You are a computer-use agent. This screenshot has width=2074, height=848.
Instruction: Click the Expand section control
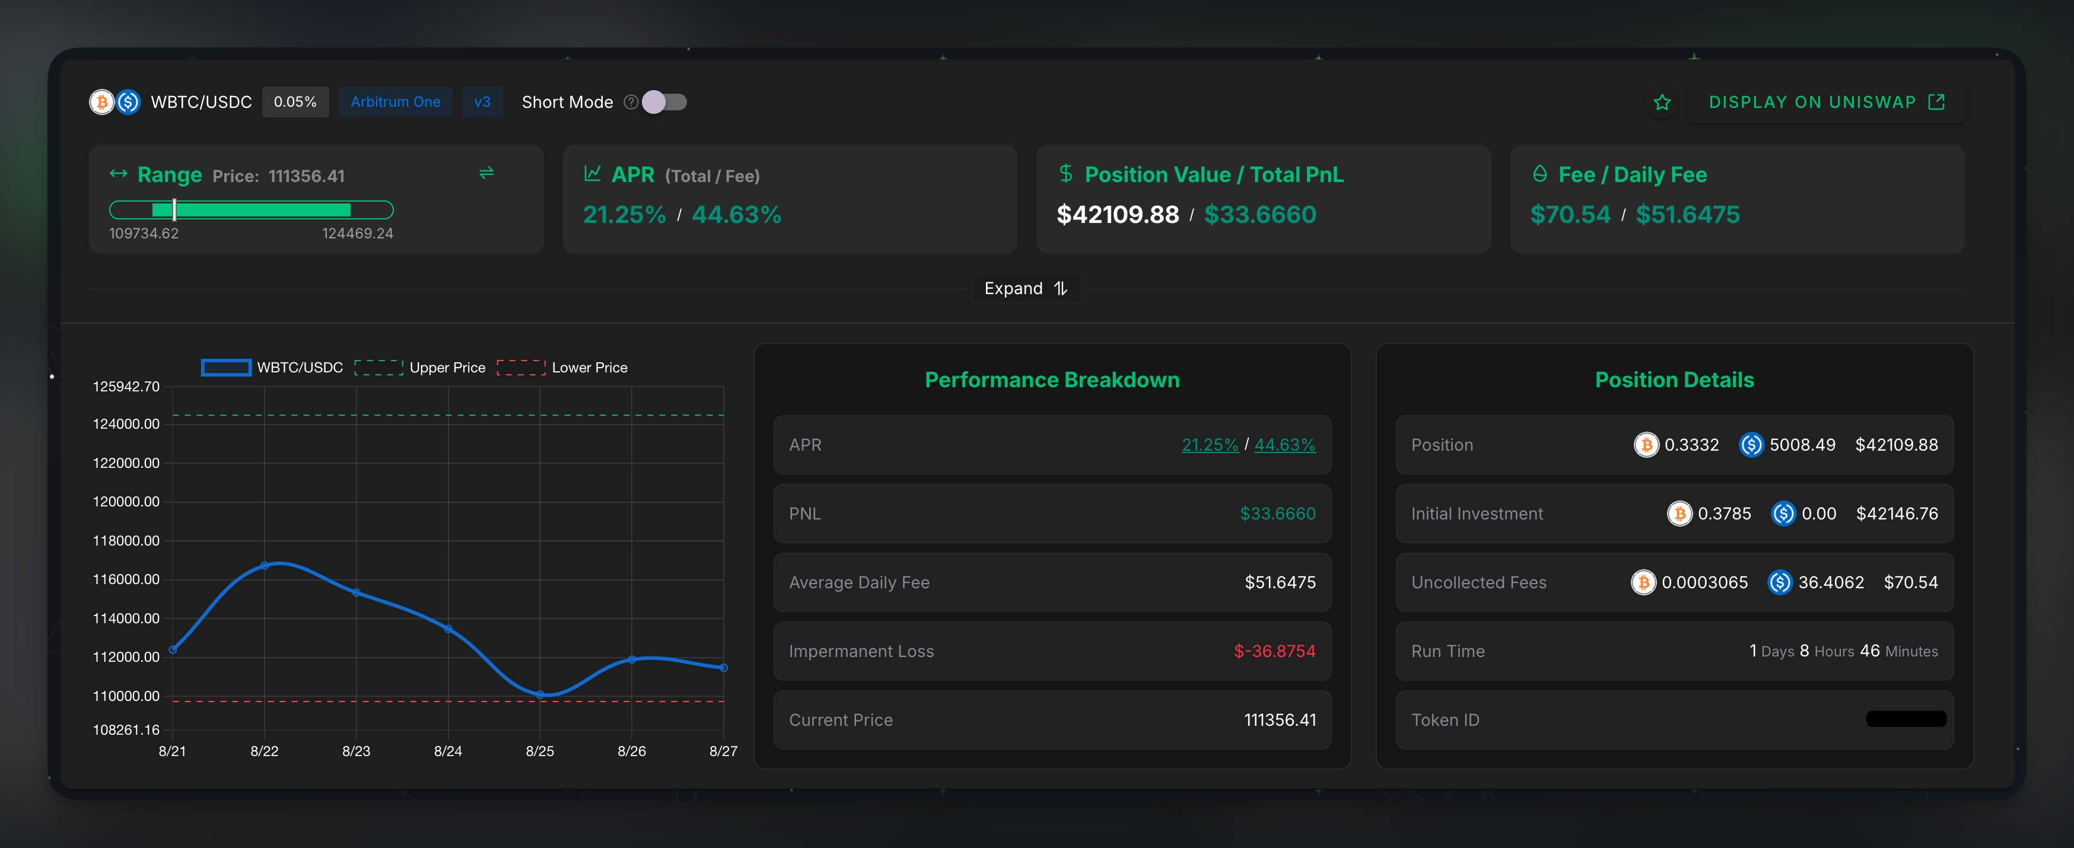point(1026,289)
